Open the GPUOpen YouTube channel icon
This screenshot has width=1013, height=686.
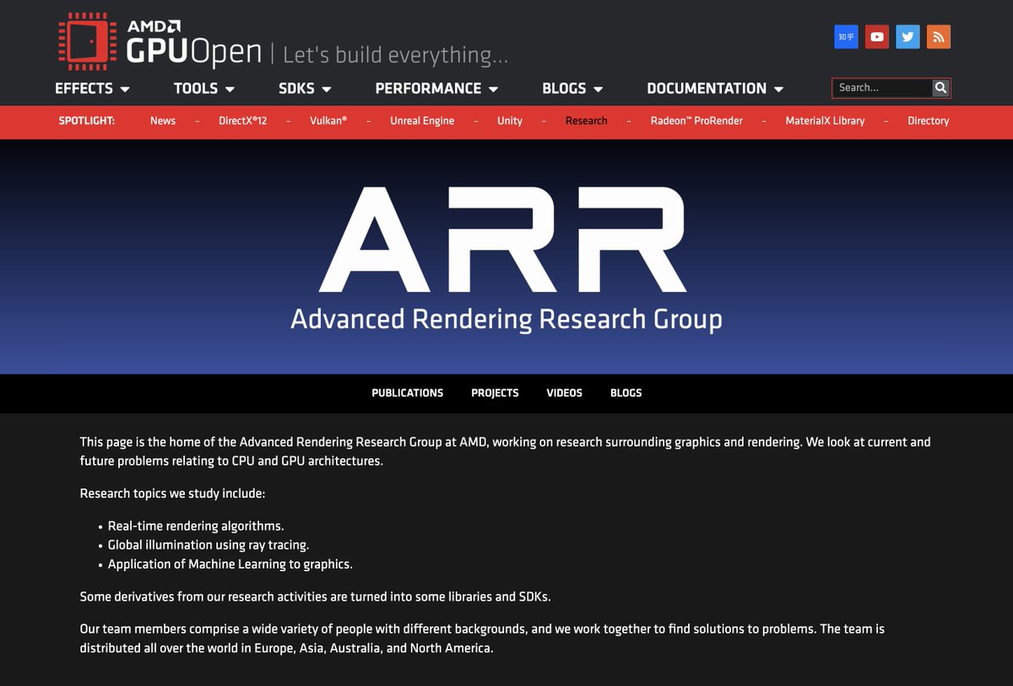coord(876,36)
